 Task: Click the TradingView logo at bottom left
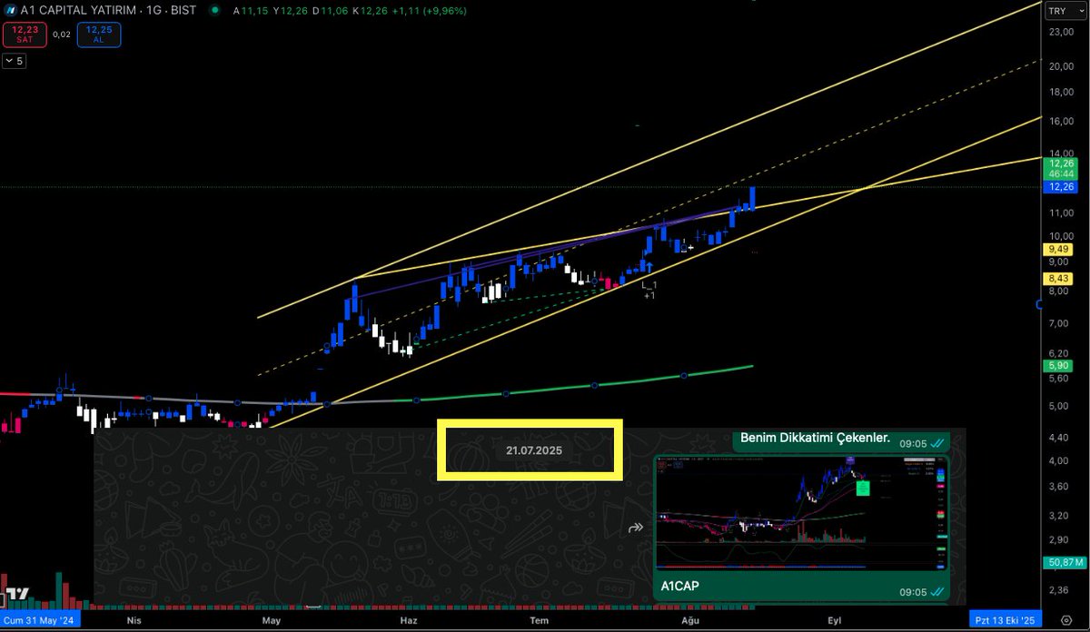pos(17,595)
